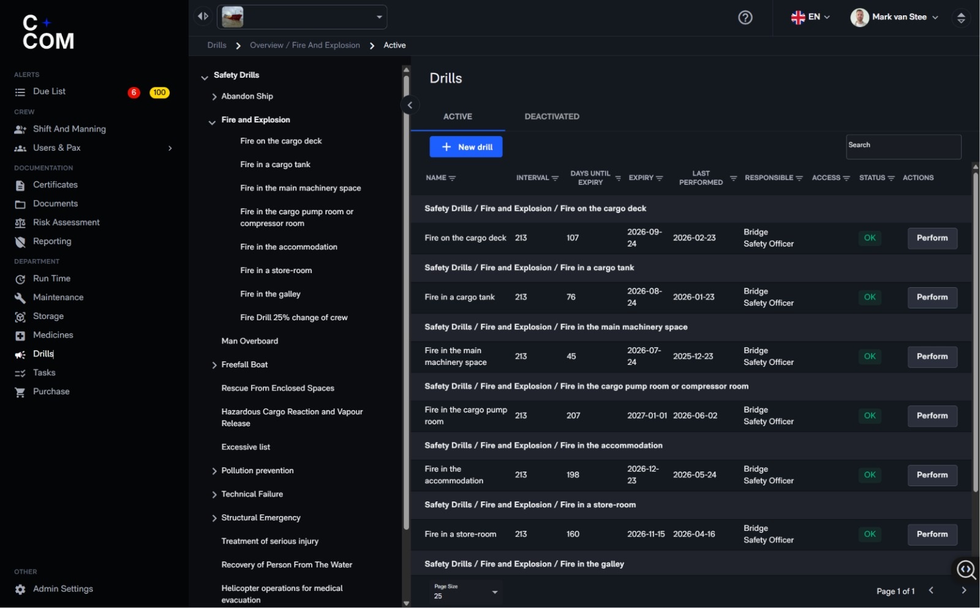Click the Drills megaphone icon

coord(20,355)
